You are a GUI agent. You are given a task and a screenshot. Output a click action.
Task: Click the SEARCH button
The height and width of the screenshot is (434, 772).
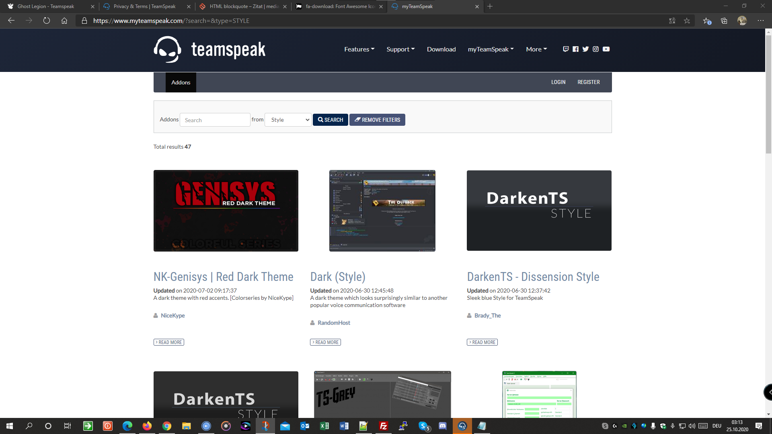pyautogui.click(x=331, y=120)
